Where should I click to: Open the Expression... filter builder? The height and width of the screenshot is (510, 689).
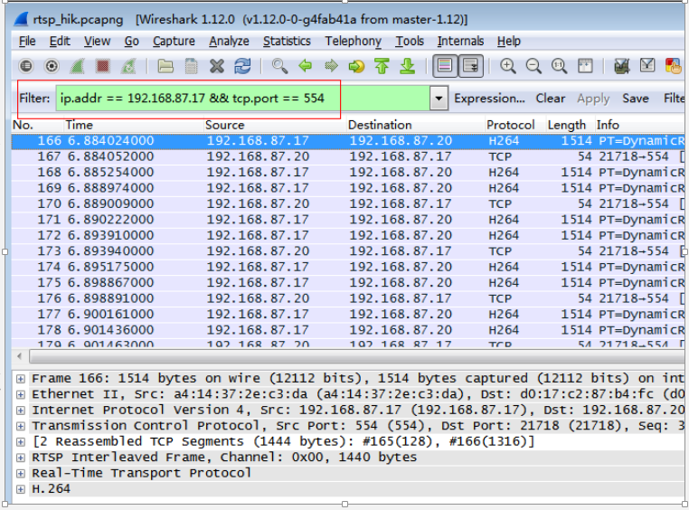[489, 98]
